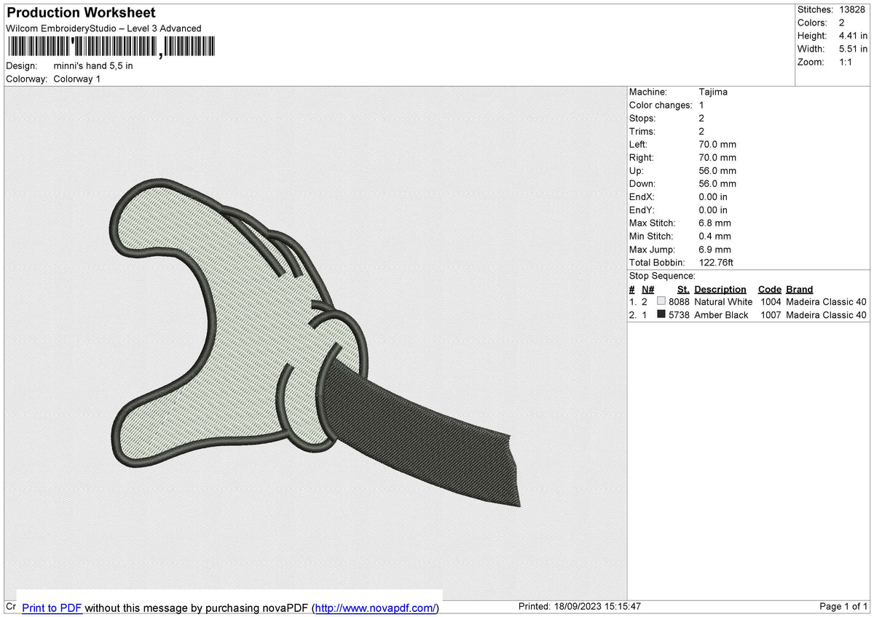Click the 'Colorway 1' value
The image size is (874, 617).
click(x=77, y=79)
